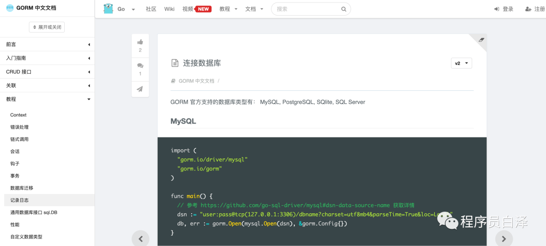Click 注册 to register
The height and width of the screenshot is (246, 546).
coord(535,9)
